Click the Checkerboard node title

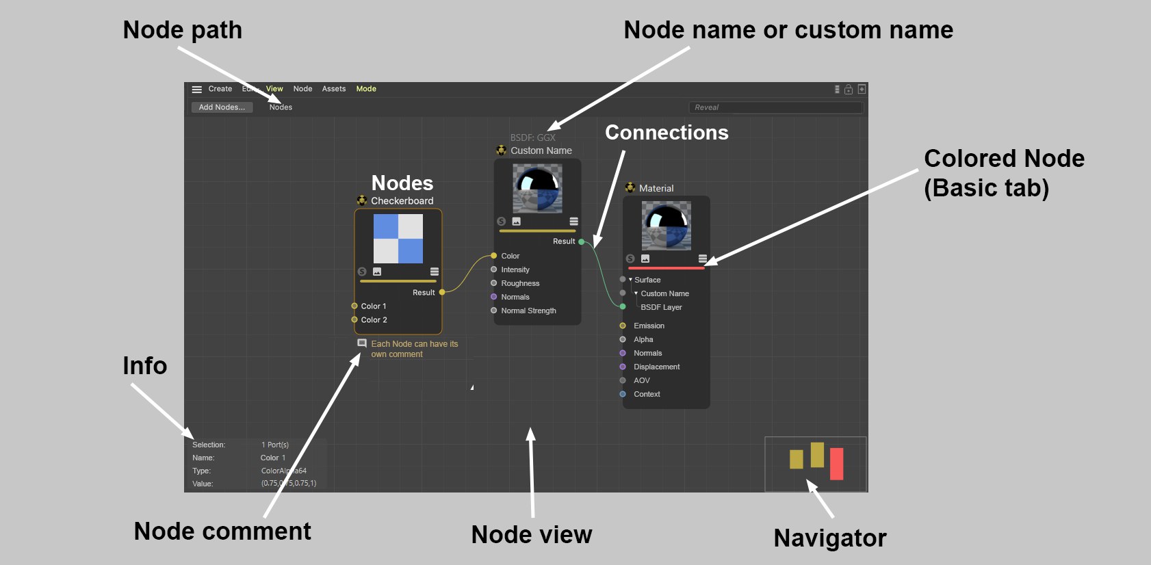(x=402, y=201)
